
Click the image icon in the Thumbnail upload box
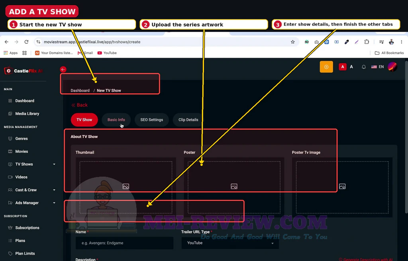point(126,186)
